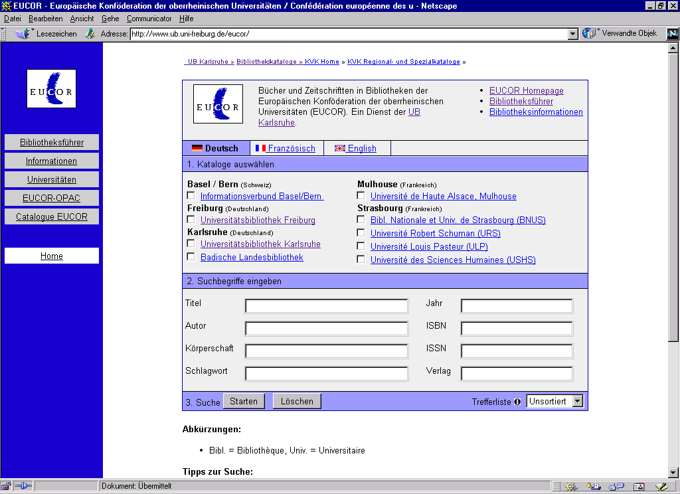
Task: Click the component bar grip handle
Action: (556, 487)
